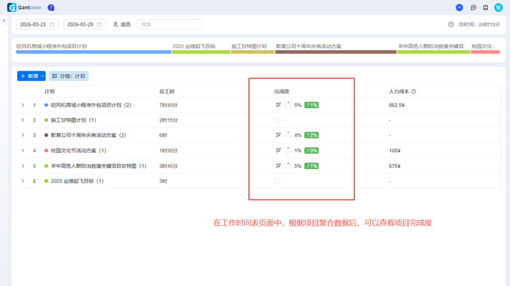
Task: Click labor cost 862.5¥
Action: click(x=397, y=105)
